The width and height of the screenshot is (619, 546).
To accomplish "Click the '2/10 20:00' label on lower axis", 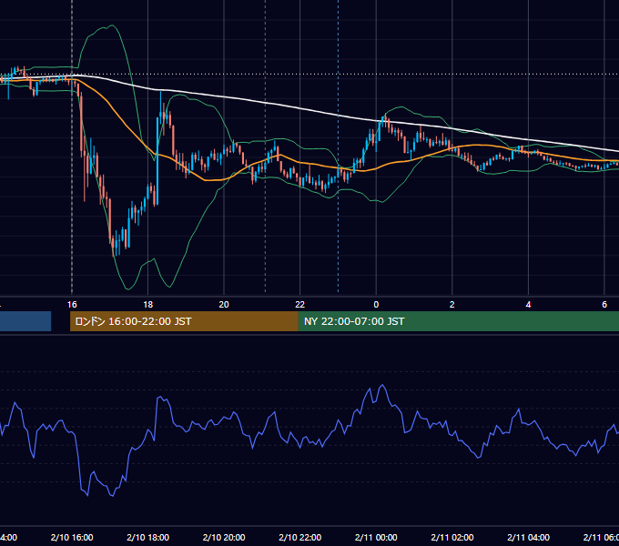I will point(224,537).
